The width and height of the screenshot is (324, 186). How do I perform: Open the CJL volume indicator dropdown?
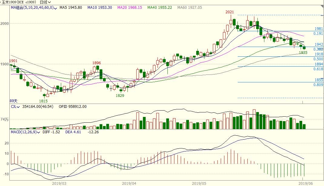(18, 107)
